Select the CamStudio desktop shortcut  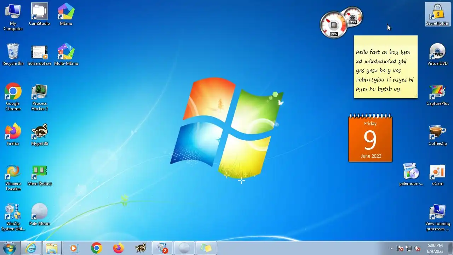click(39, 15)
